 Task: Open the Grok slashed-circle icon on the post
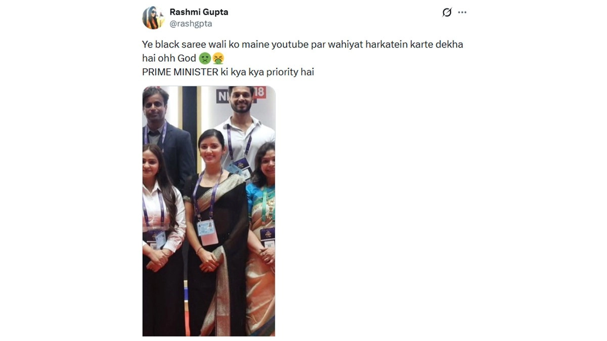click(x=447, y=13)
